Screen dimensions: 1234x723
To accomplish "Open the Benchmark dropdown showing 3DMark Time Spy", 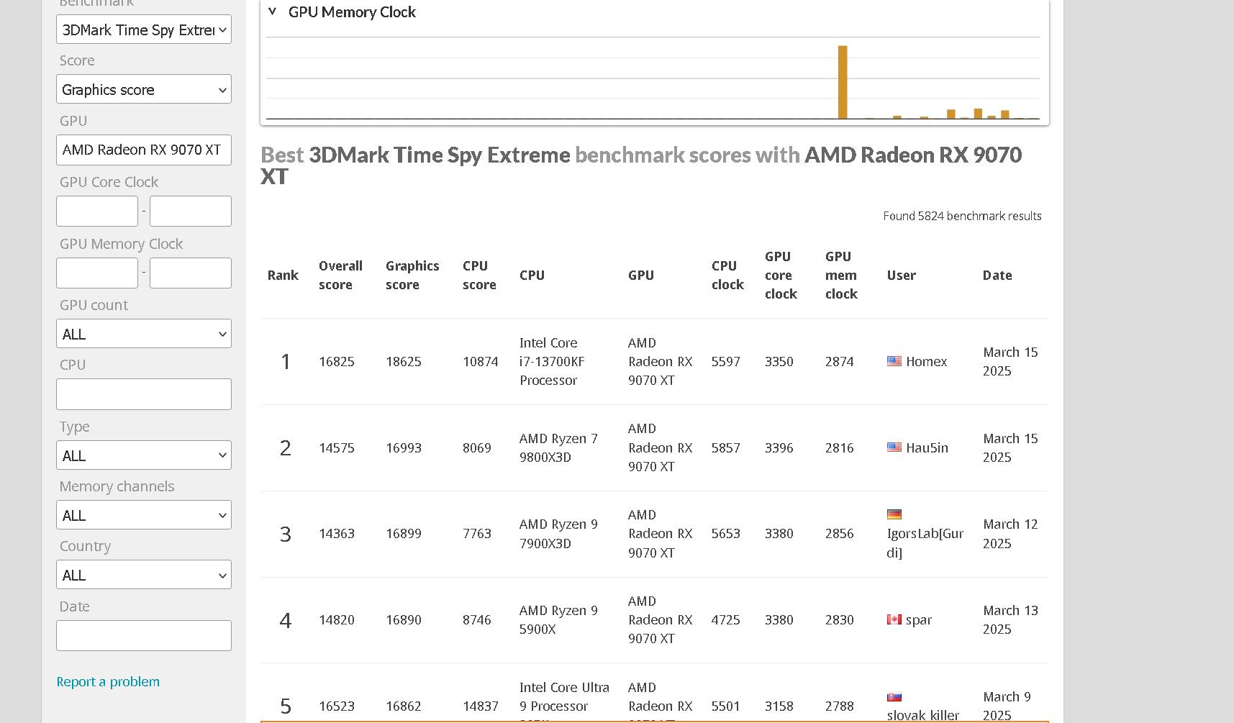I will [x=143, y=29].
